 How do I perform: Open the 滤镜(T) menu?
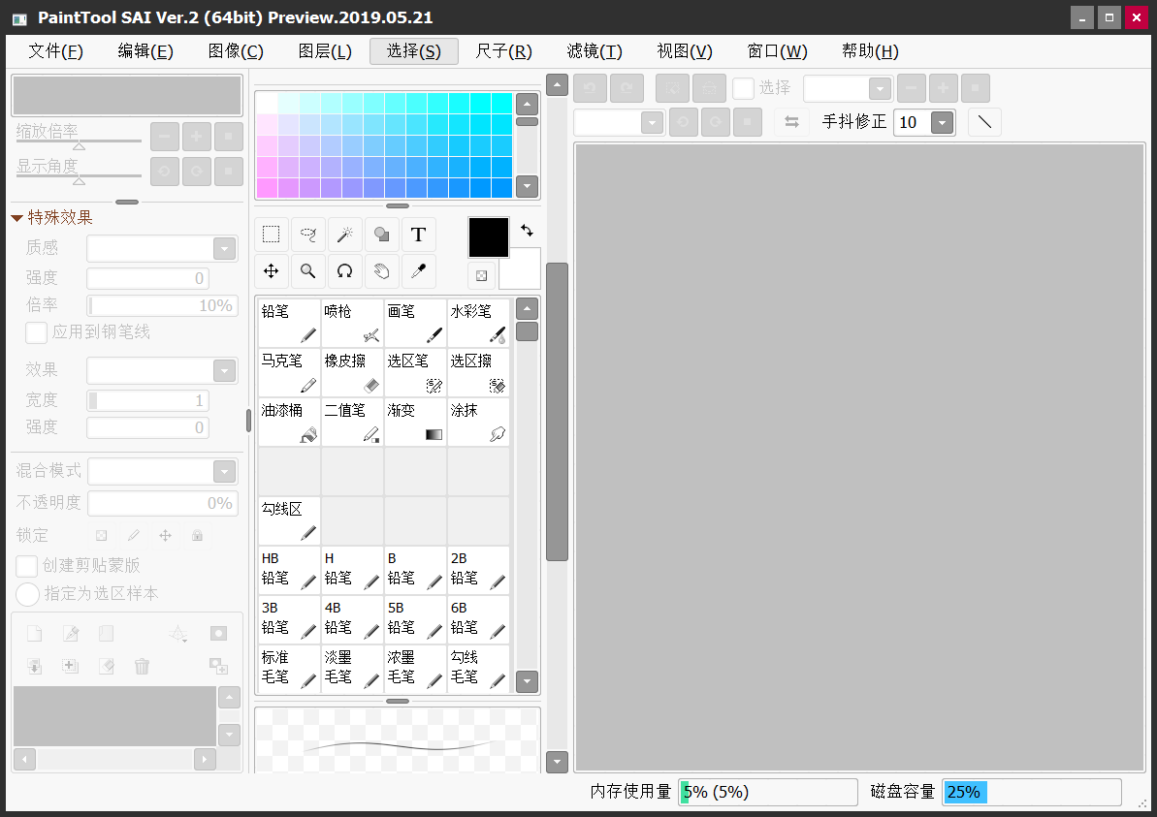(x=595, y=51)
